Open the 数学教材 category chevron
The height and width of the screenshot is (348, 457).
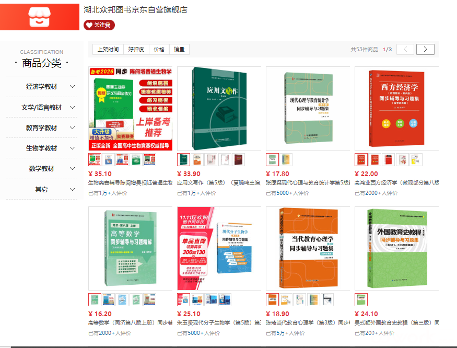(72, 169)
